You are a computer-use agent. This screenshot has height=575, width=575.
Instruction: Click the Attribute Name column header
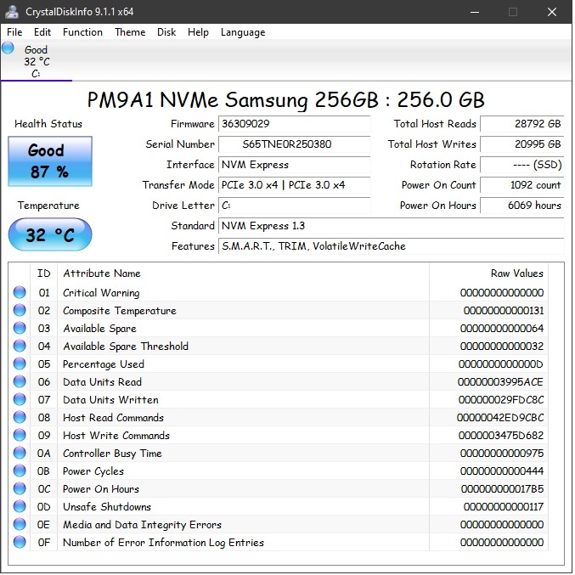(x=102, y=273)
